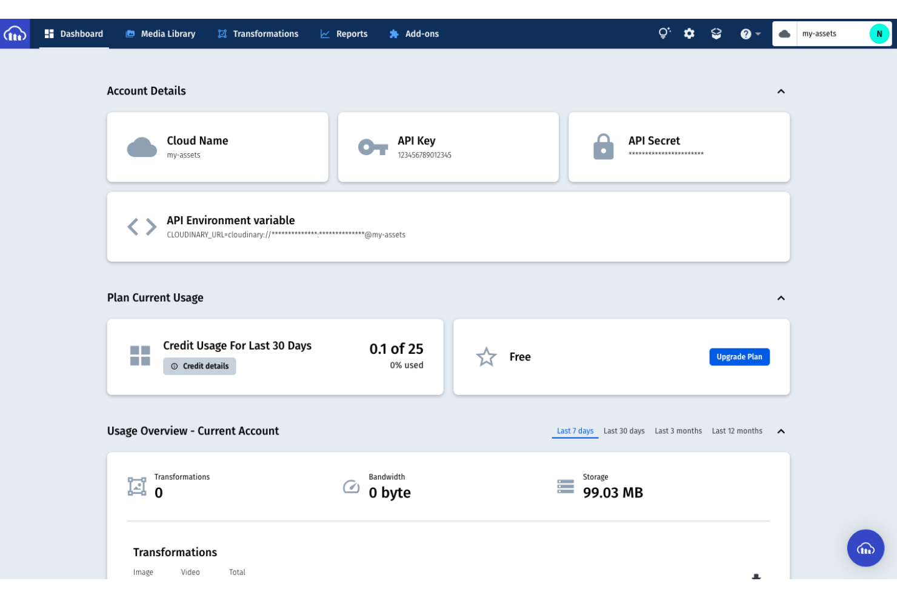Click the API Environment variable code brackets icon

click(x=142, y=227)
